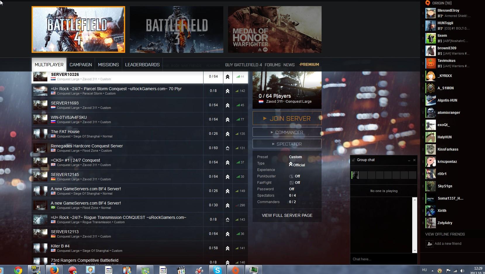
Task: Select Renegades Hardcore Conquest Server
Action: [x=140, y=148]
